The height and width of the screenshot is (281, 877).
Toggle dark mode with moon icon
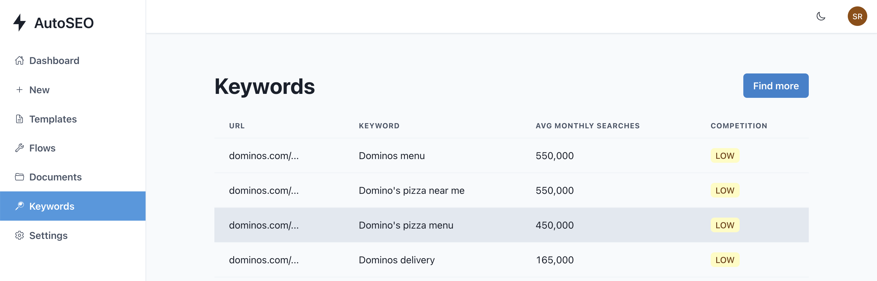point(821,16)
